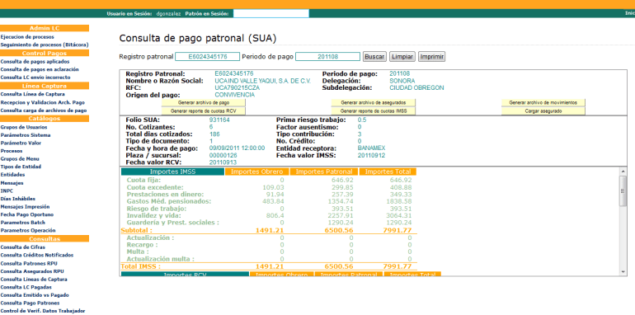Open Consulta Emitido vs Pagado
Screen dimensions: 635x315
(x=35, y=295)
